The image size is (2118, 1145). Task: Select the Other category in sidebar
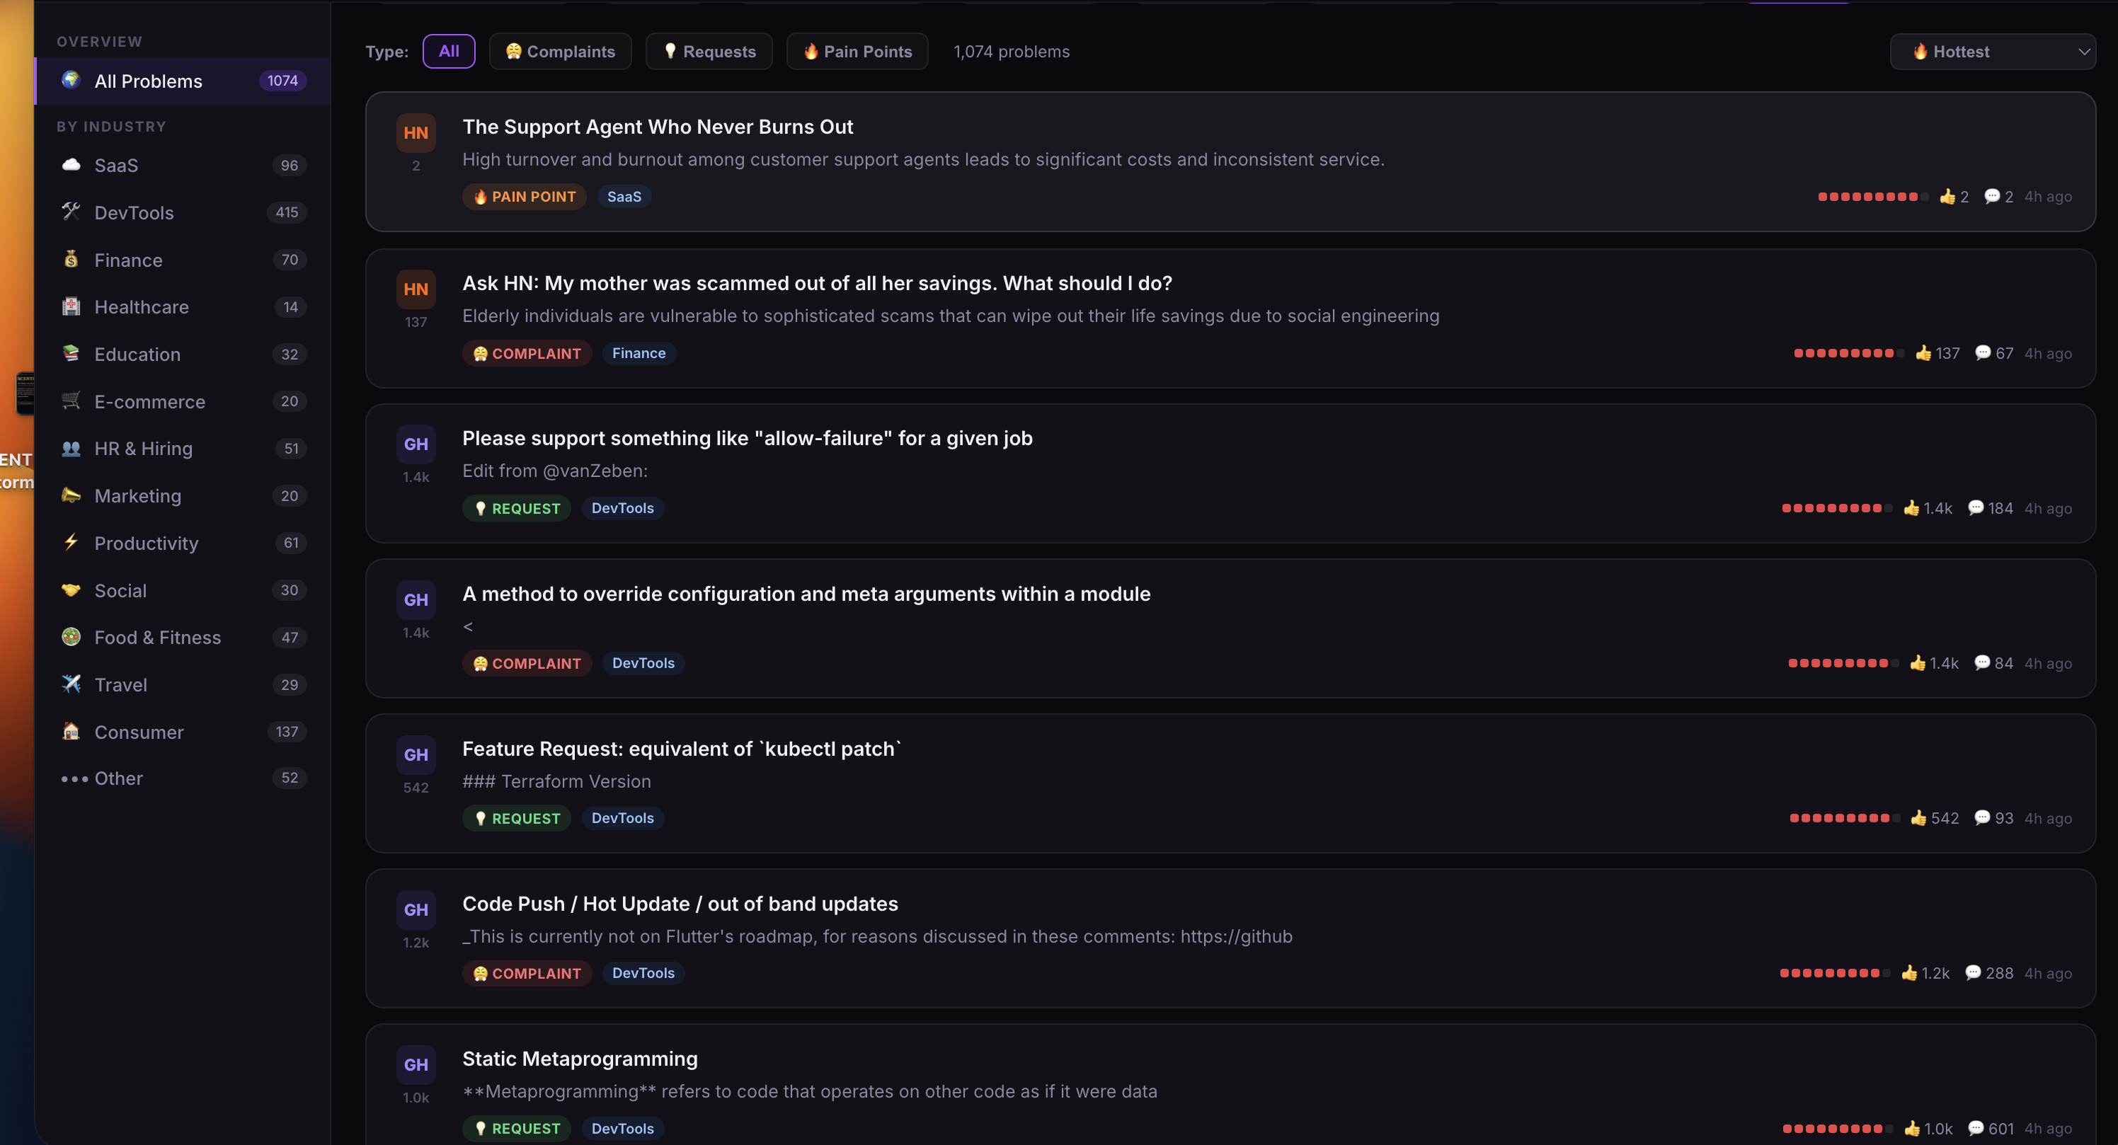coord(118,778)
